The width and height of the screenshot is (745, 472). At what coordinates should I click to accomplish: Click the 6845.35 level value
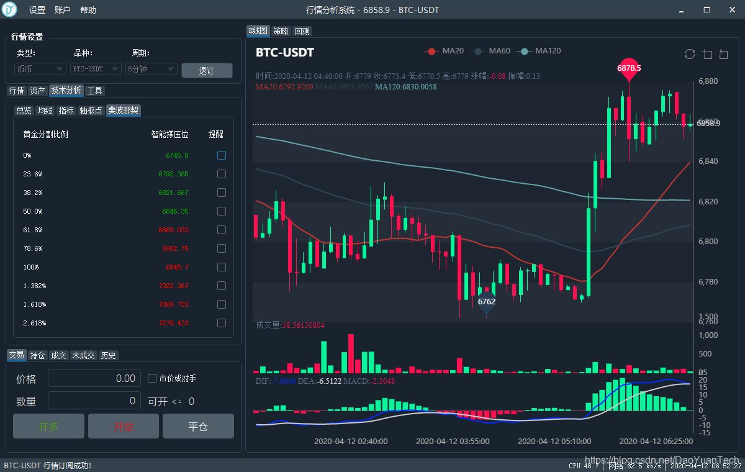click(x=175, y=211)
